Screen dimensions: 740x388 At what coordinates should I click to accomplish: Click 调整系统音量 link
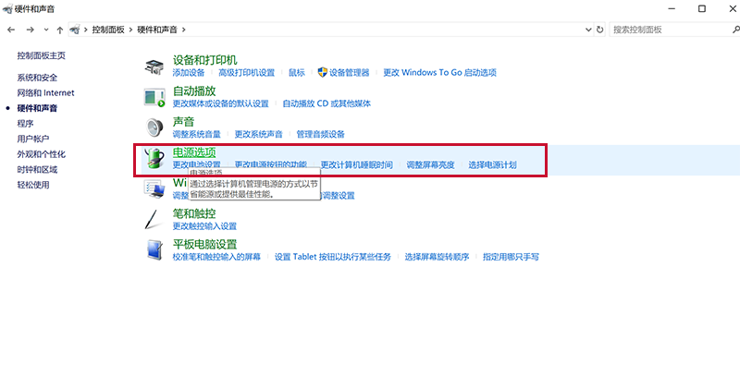point(196,134)
